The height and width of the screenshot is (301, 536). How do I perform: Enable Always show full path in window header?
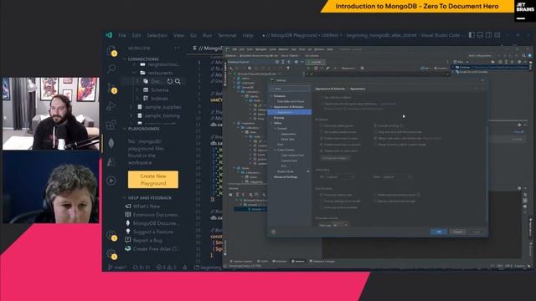[375, 145]
